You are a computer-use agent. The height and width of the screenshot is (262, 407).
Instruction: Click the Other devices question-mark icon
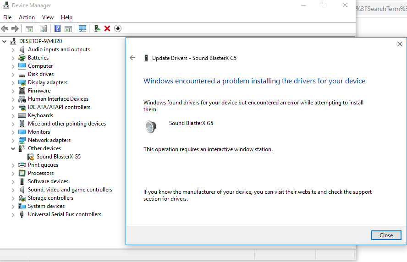(x=22, y=148)
